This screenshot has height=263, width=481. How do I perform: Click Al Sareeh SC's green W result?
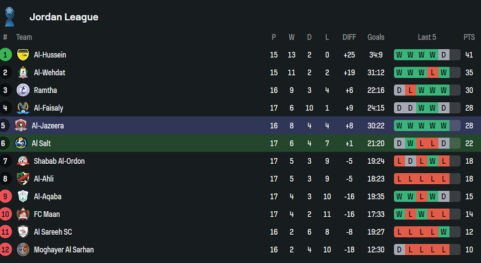coord(443,232)
